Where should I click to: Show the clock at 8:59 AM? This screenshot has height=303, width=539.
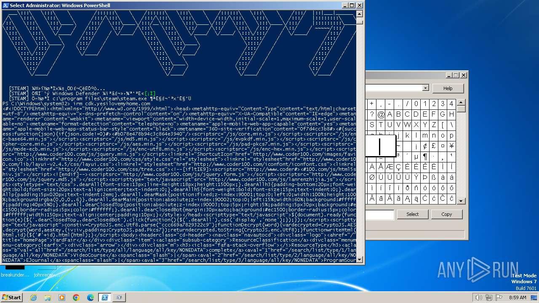(518, 298)
